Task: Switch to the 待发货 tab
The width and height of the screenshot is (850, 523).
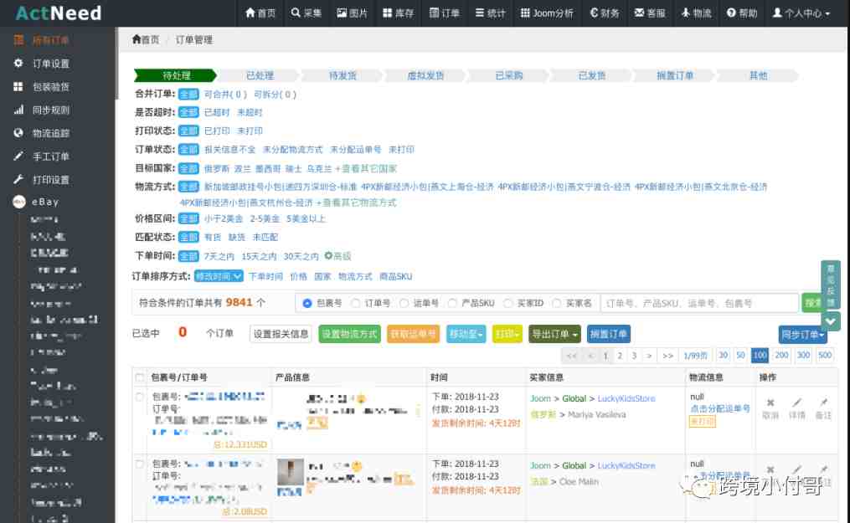Action: click(343, 75)
